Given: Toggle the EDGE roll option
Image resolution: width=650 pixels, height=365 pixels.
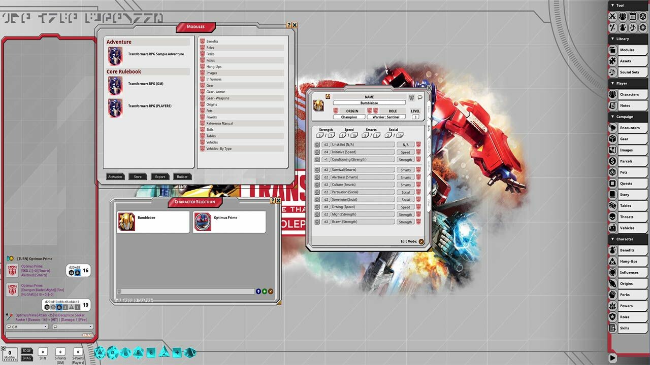Looking at the screenshot, I should (27, 351).
